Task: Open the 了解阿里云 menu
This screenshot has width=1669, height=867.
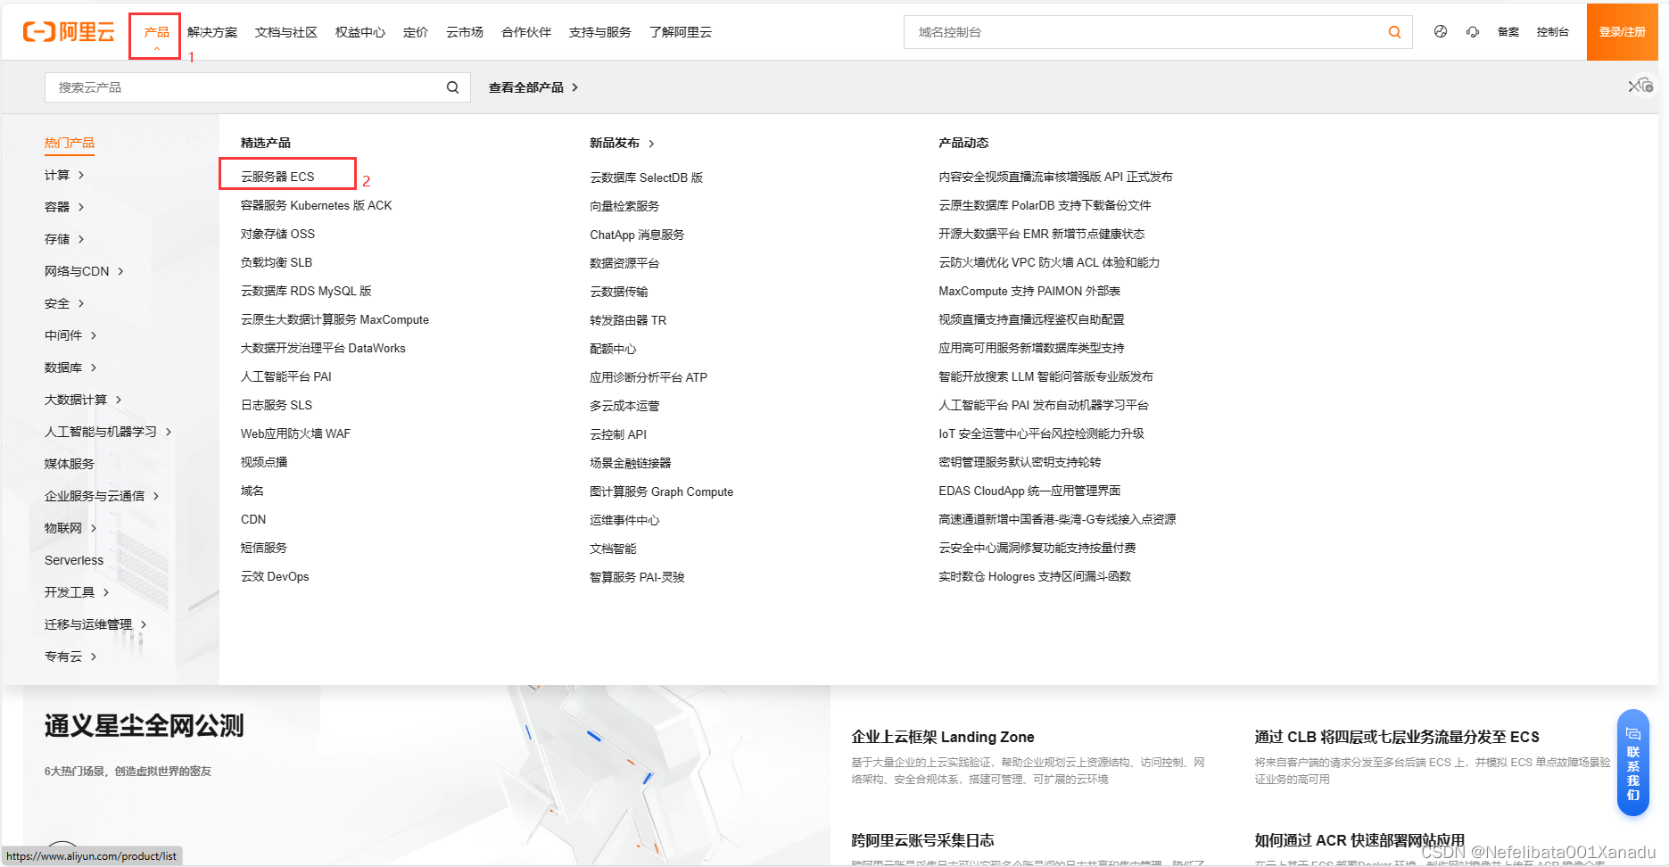Action: (x=681, y=33)
